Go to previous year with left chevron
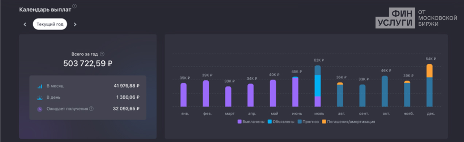The height and width of the screenshot is (142, 464). coord(25,24)
